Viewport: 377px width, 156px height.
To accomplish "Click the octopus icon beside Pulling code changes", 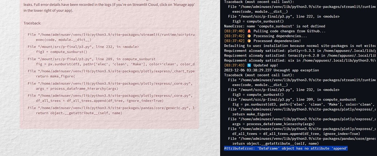I will click(249, 31).
